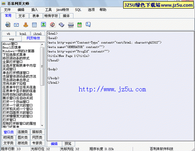Select '控制打开新窗口的属性' list item
This screenshot has height=151, width=195.
19,124
